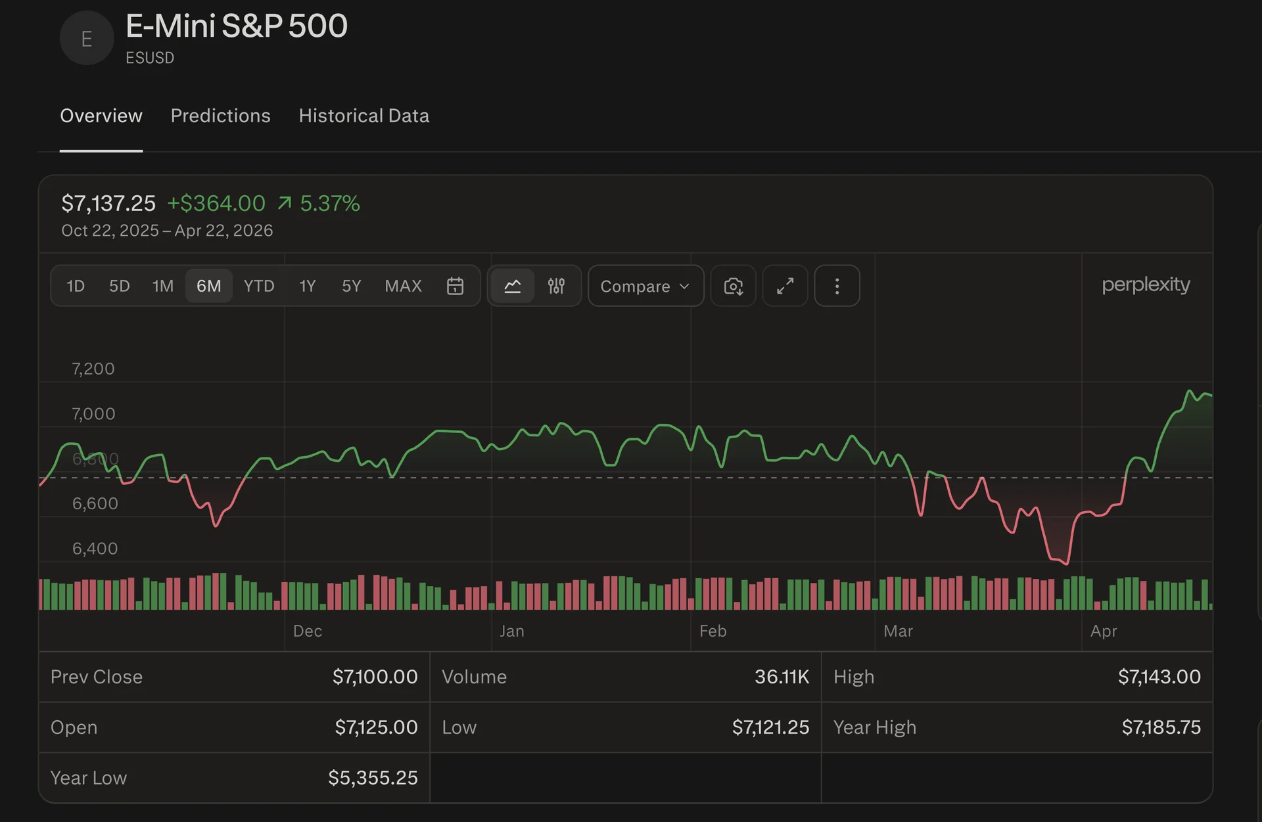The height and width of the screenshot is (822, 1262).
Task: Select the 1D time range
Action: tap(76, 286)
